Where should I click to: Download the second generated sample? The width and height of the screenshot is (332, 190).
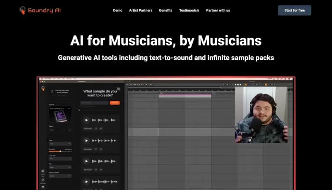coord(88,149)
